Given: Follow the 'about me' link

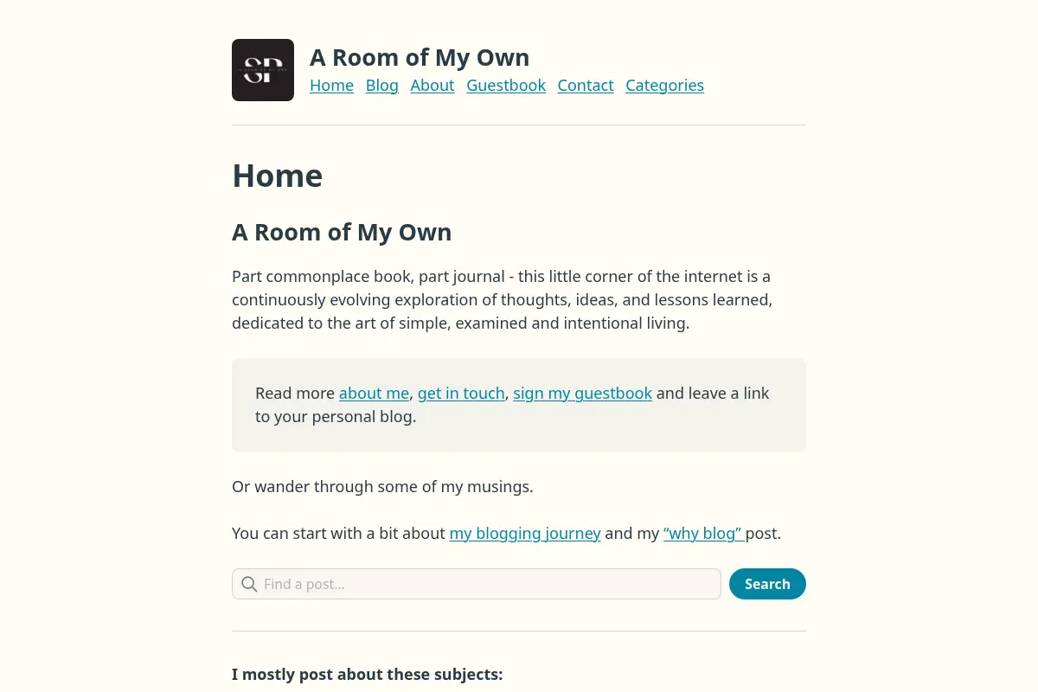Looking at the screenshot, I should point(374,393).
